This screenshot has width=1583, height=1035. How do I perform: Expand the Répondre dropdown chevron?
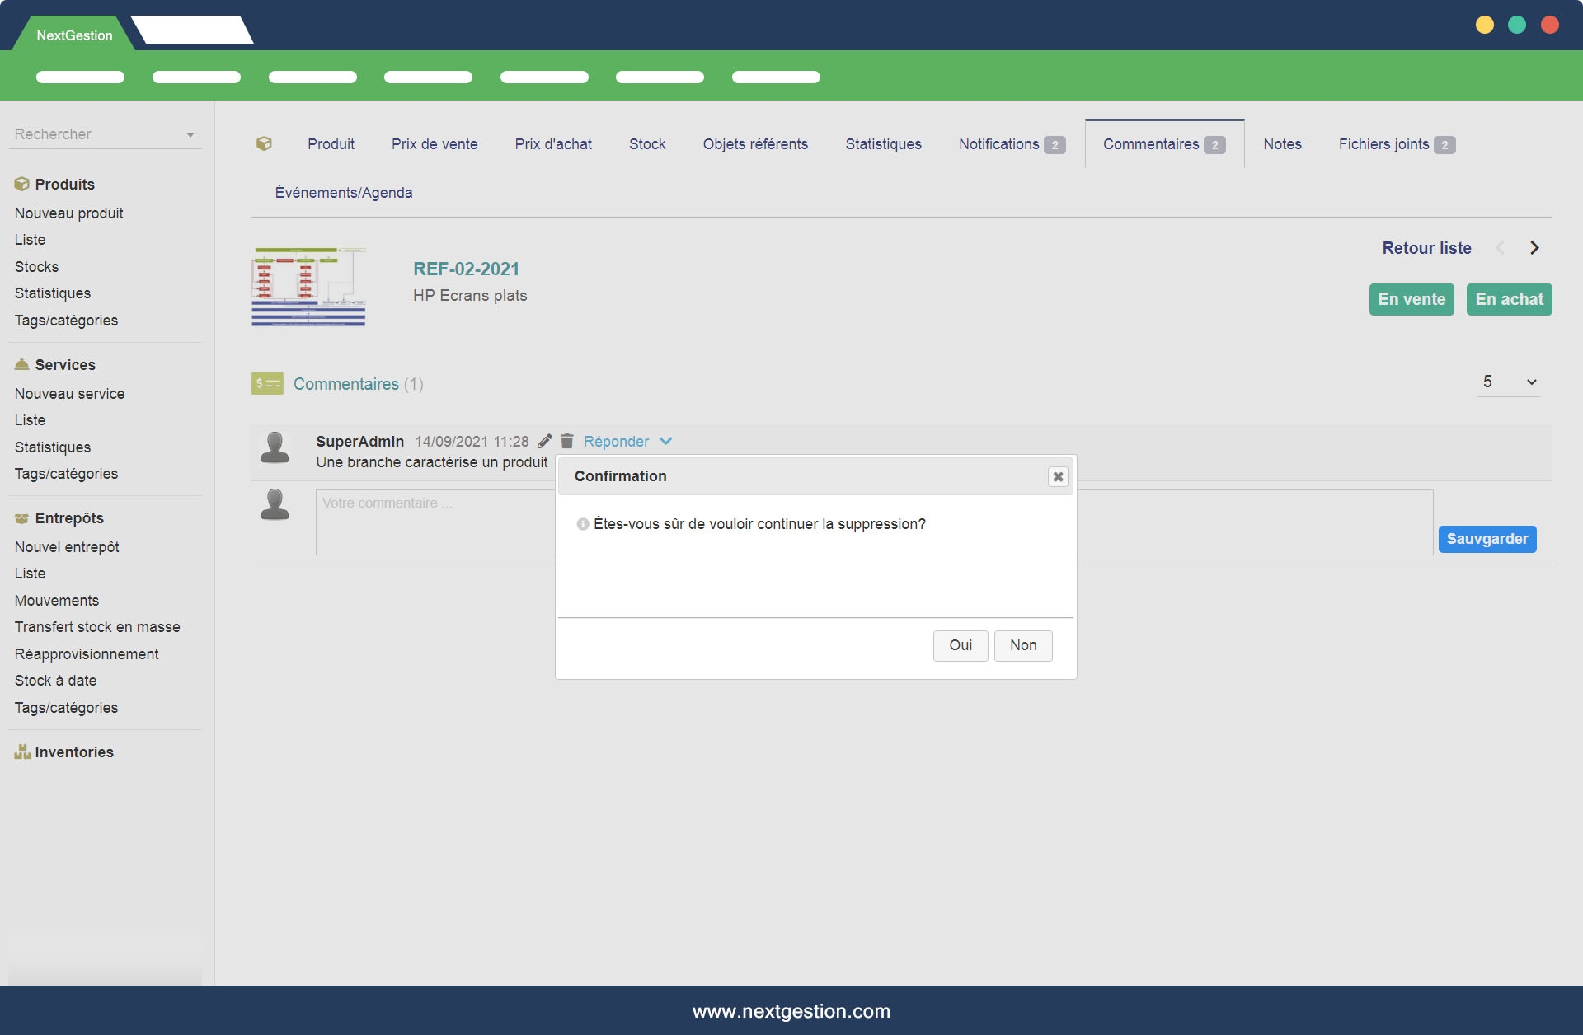pyautogui.click(x=666, y=441)
